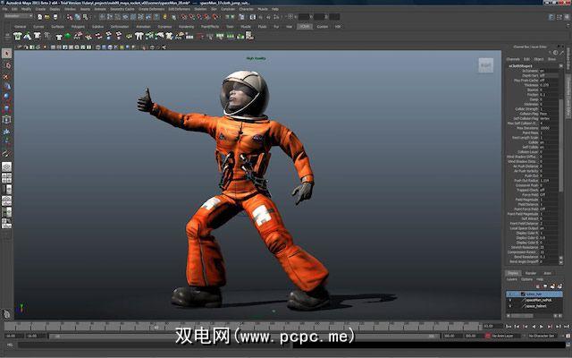Toggle visibility of the space_helmet layer

[510, 307]
